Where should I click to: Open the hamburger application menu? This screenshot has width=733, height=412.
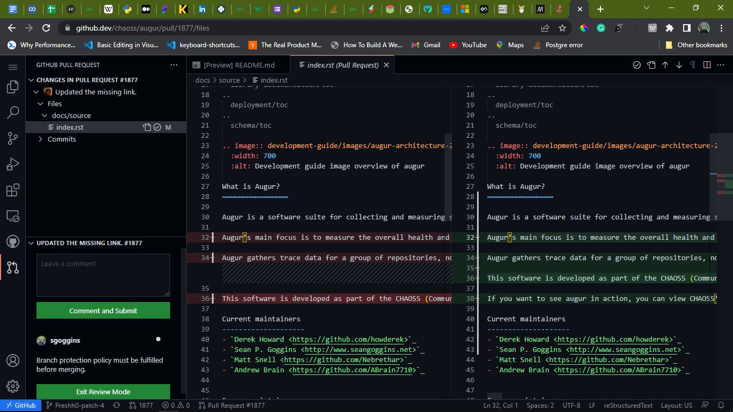click(12, 67)
